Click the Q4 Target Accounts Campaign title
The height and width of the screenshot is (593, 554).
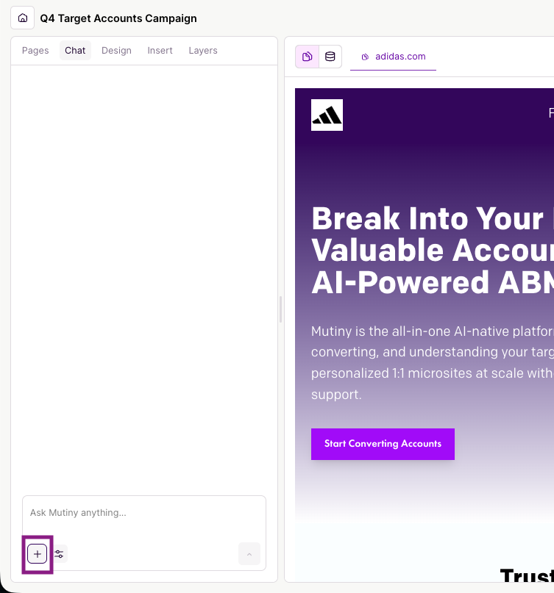click(x=118, y=18)
